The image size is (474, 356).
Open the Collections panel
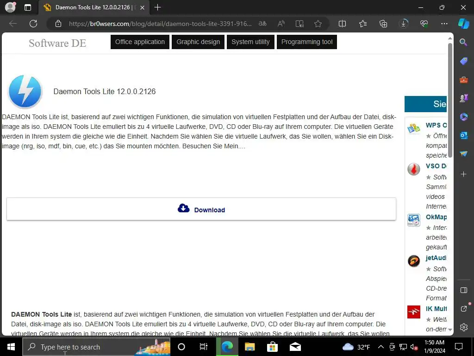click(x=383, y=24)
